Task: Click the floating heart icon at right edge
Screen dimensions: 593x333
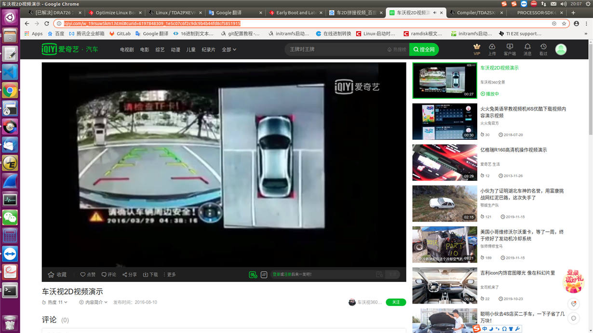Action: 573,304
